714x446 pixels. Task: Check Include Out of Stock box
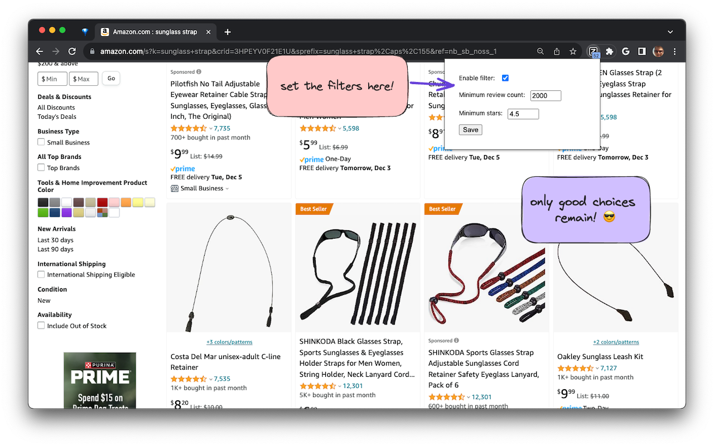(x=41, y=326)
